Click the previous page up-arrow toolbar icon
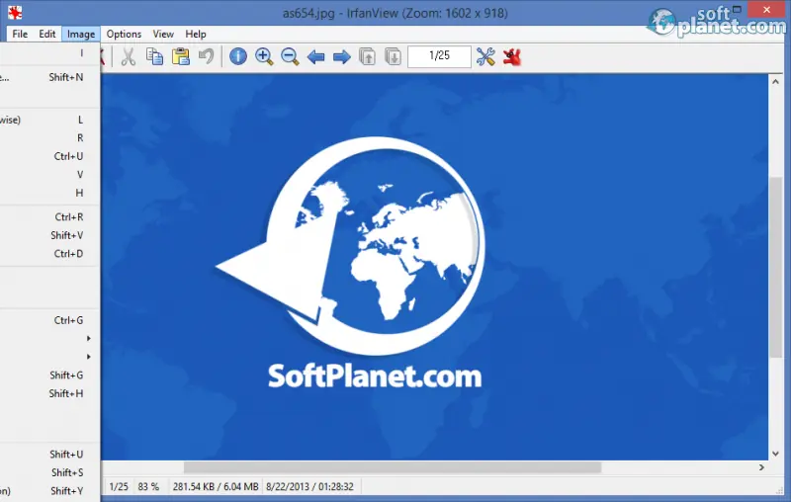This screenshot has width=791, height=502. (367, 56)
